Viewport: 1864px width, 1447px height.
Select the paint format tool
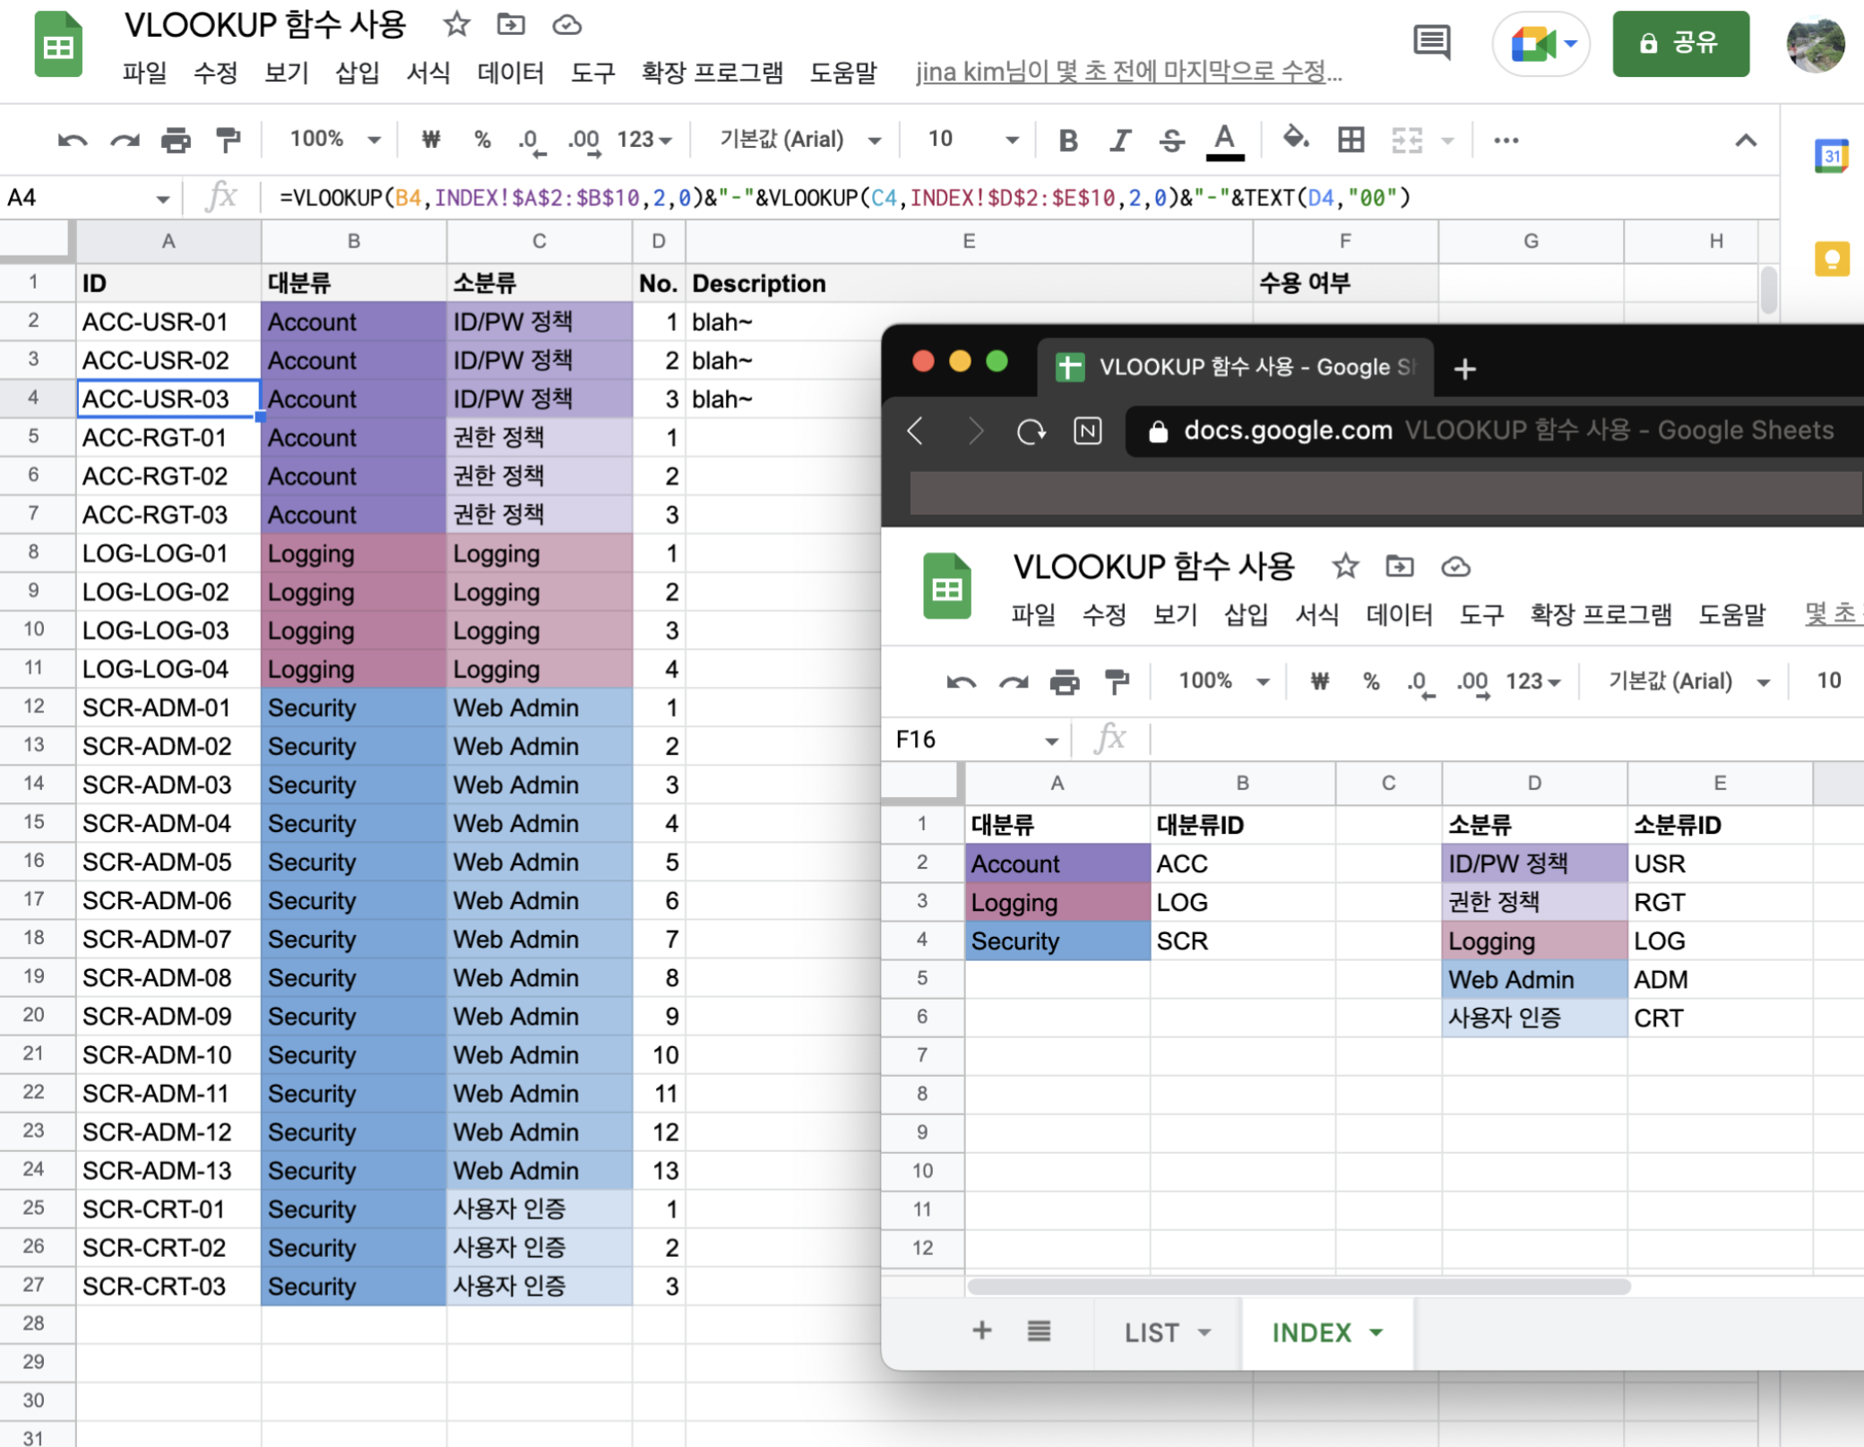tap(229, 140)
